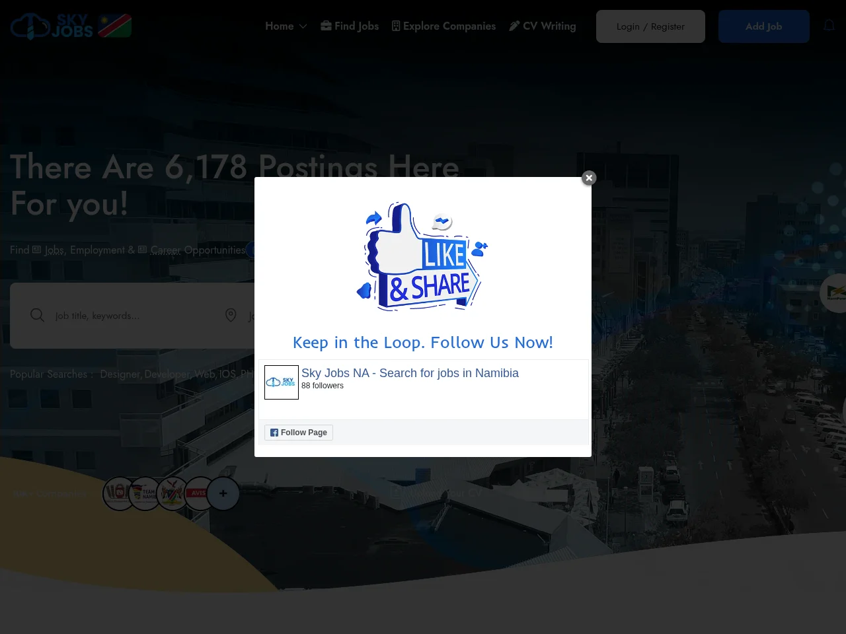Open Sky Jobs NA Facebook page link

[x=410, y=373]
